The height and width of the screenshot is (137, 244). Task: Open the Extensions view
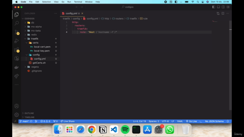tap(16, 50)
